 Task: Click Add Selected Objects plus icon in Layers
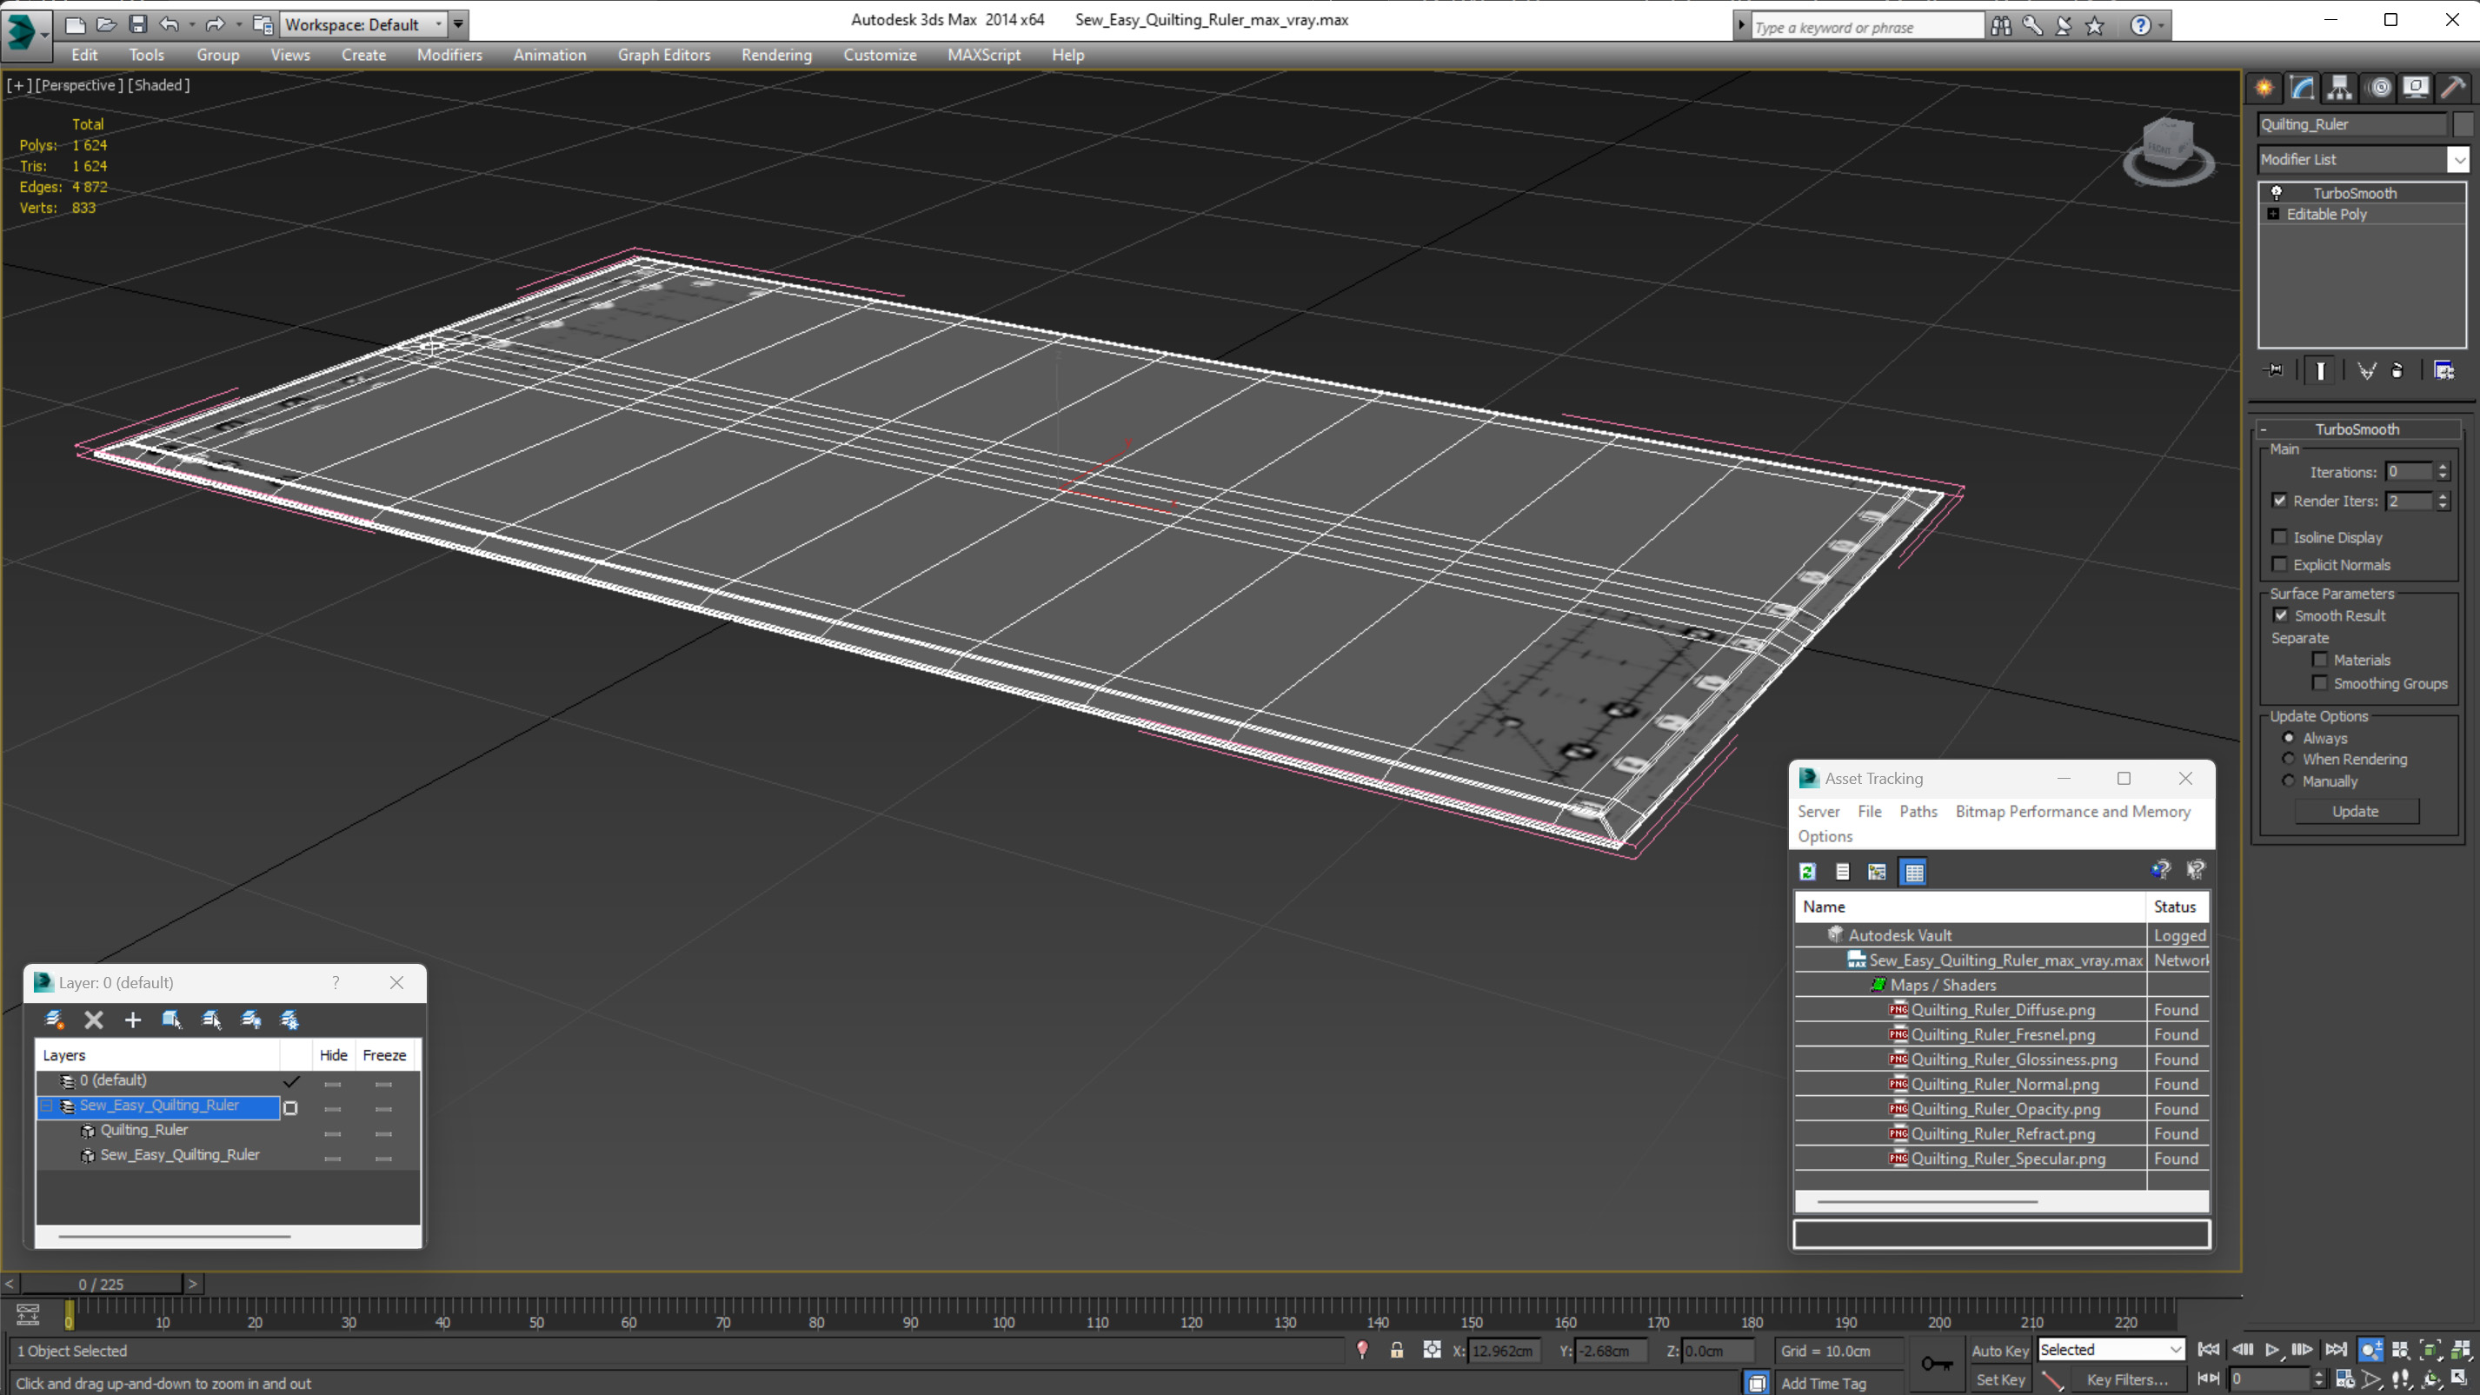[x=133, y=1020]
